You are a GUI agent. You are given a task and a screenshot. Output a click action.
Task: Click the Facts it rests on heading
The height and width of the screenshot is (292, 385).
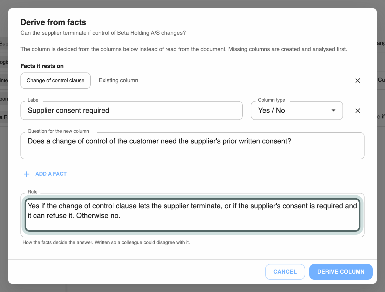click(x=42, y=66)
